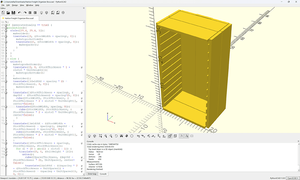Screen dimensions: 300x180
Task: Click the fifth axis view icon in the view toolbar
Action: [x=159, y=136]
